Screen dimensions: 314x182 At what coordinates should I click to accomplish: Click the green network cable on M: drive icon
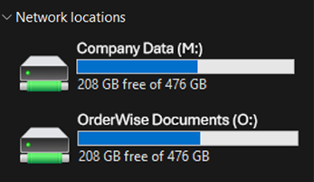point(44,86)
